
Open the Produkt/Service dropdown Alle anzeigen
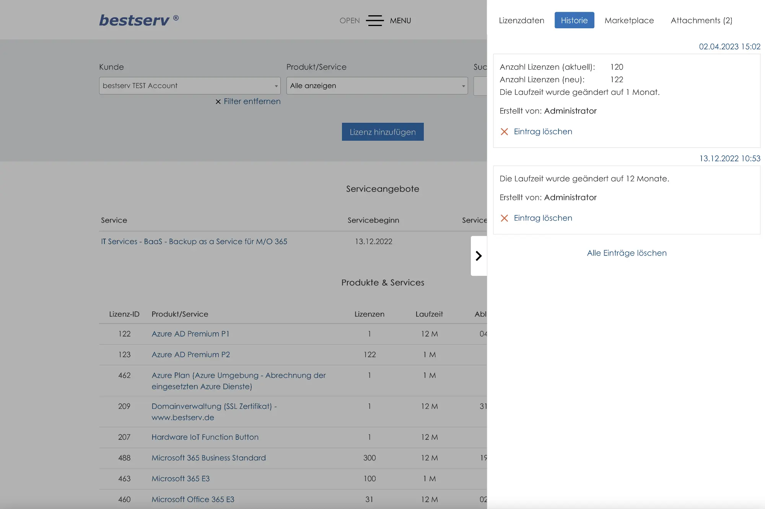(x=377, y=86)
